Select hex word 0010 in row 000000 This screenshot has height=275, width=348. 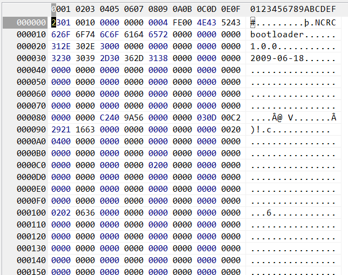click(85, 23)
